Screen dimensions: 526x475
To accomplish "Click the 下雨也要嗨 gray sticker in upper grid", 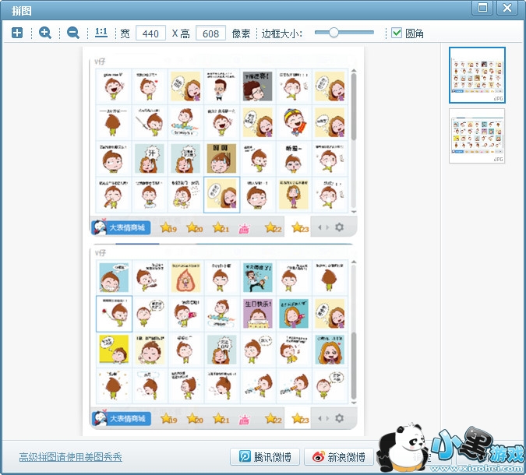I will point(258,86).
